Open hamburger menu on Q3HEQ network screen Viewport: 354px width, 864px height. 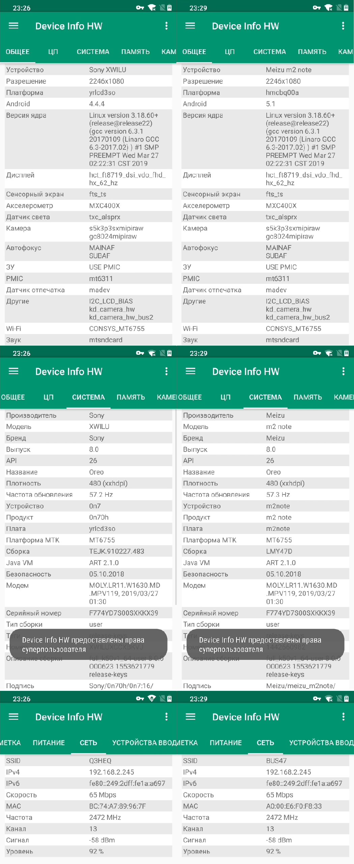[x=13, y=717]
